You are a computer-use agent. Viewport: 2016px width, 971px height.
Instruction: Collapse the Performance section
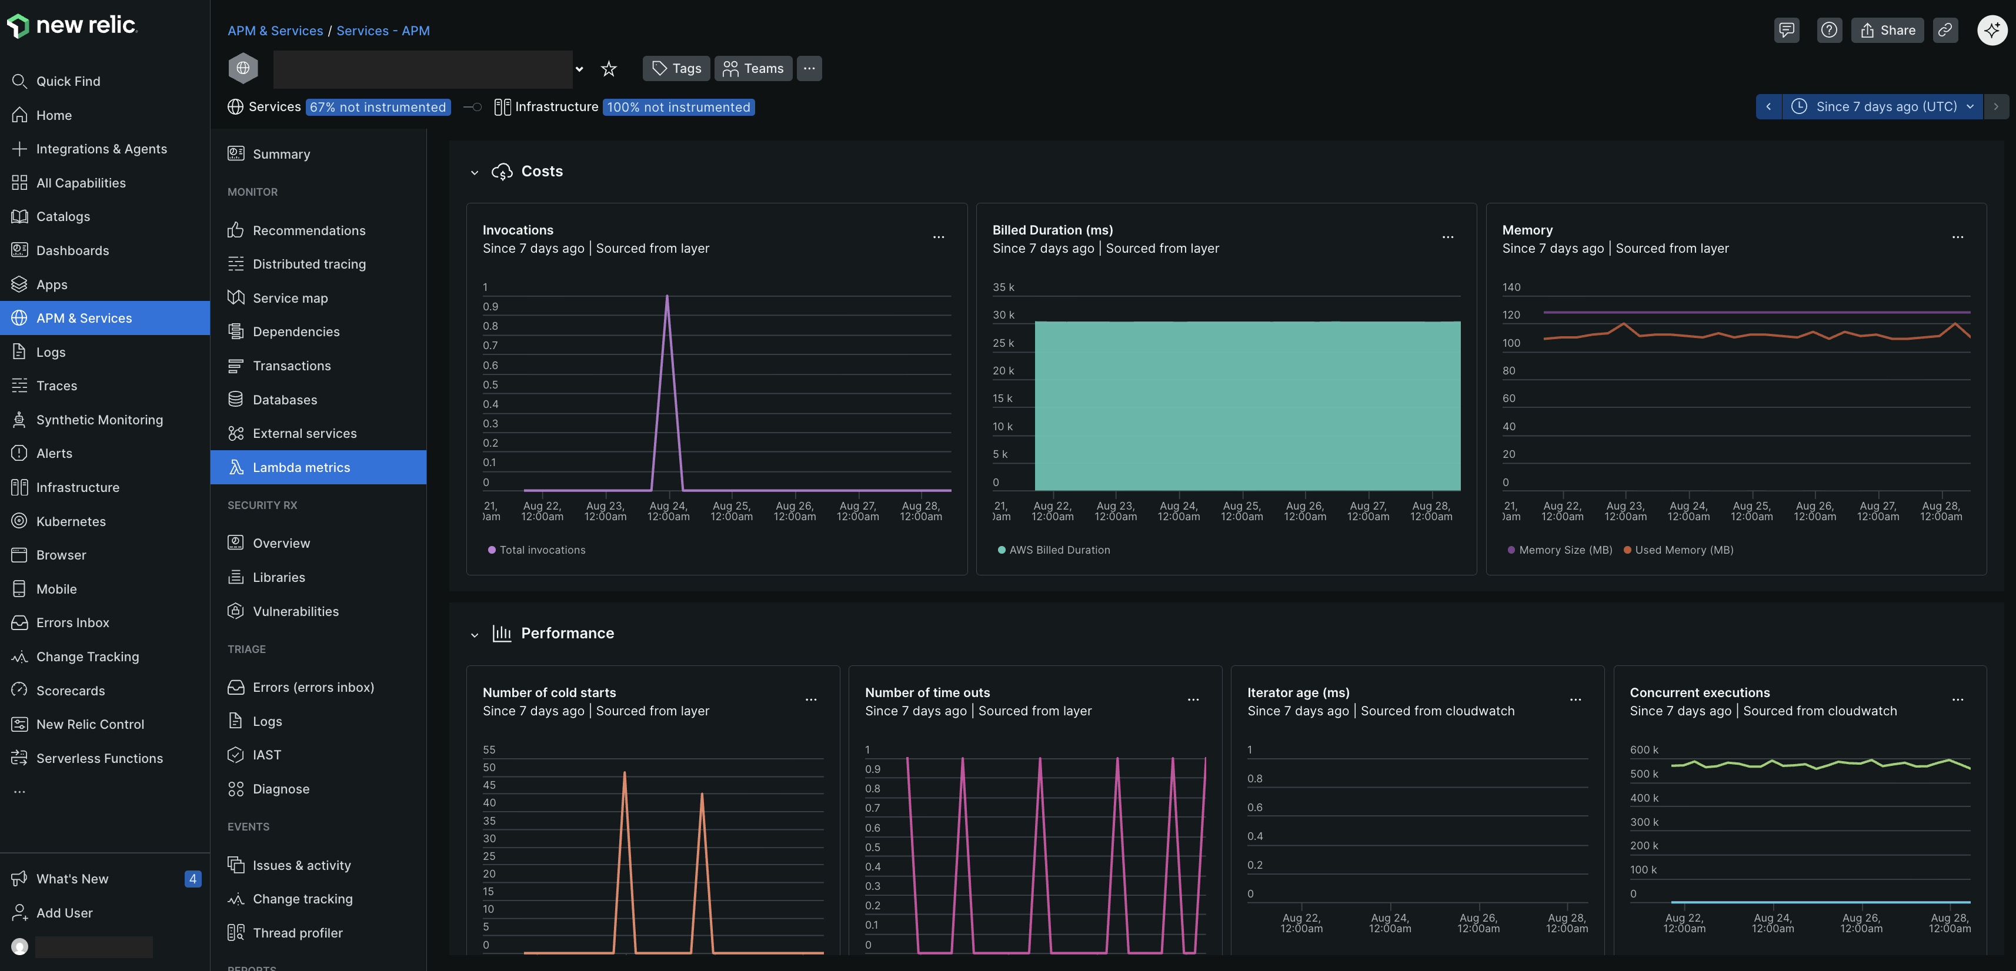(x=475, y=634)
